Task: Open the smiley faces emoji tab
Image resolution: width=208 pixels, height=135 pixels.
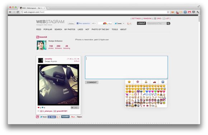Action: pyautogui.click(x=129, y=82)
